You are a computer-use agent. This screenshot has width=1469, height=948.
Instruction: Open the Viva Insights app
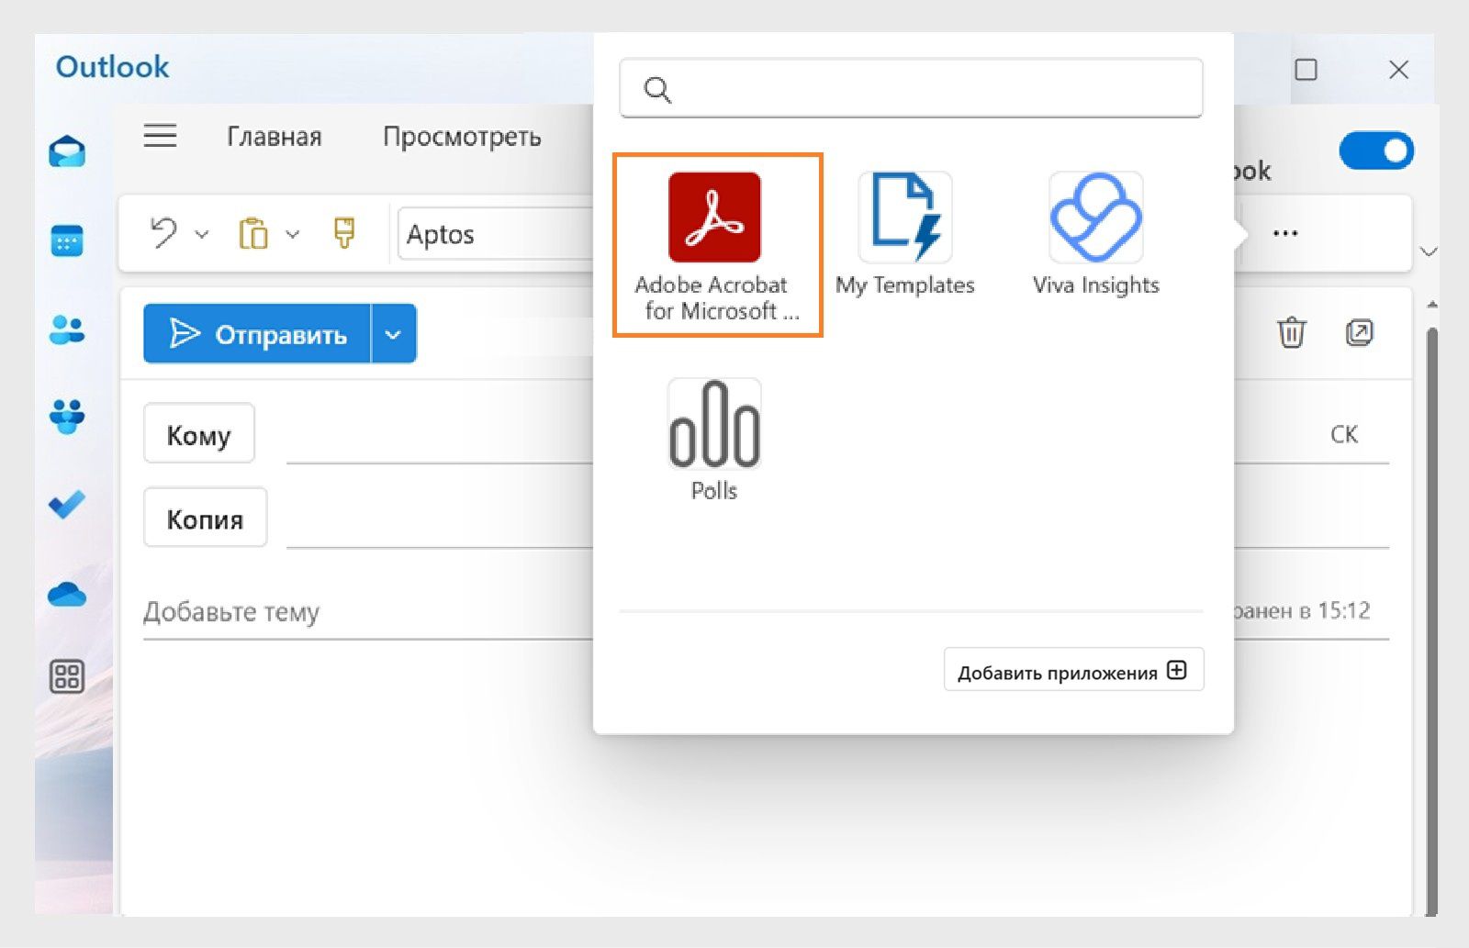(1094, 217)
